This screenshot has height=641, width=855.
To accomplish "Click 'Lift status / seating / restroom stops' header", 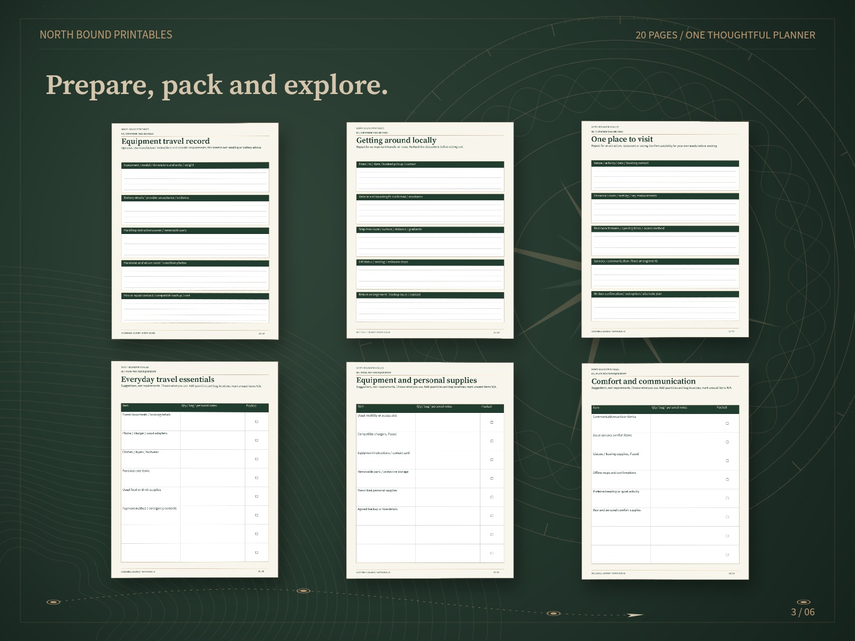I will pyautogui.click(x=430, y=262).
